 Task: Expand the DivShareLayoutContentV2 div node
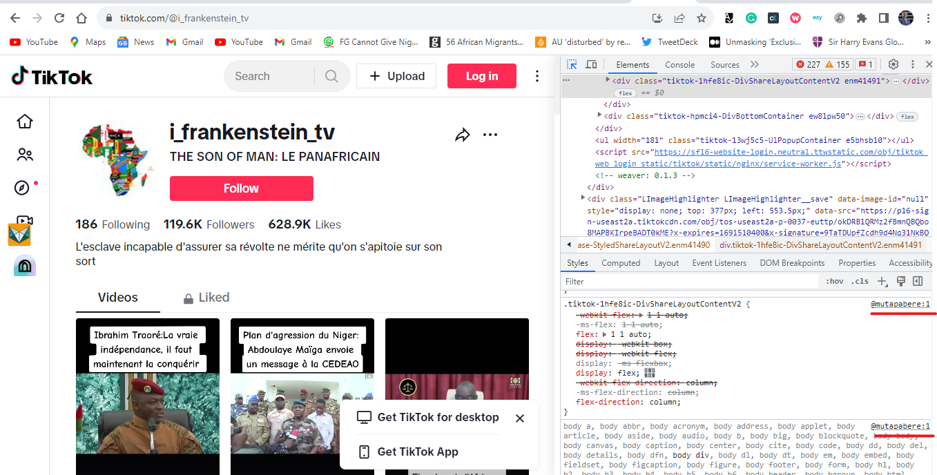(608, 80)
